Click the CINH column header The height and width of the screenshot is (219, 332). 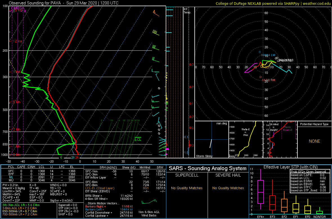click(x=32, y=167)
